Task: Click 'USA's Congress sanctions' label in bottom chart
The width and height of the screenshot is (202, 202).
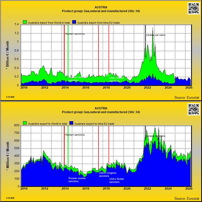Action: 108,174
